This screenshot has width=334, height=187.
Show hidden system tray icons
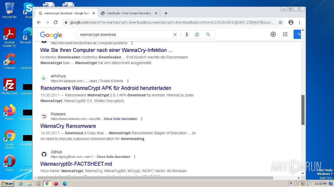click(x=291, y=184)
